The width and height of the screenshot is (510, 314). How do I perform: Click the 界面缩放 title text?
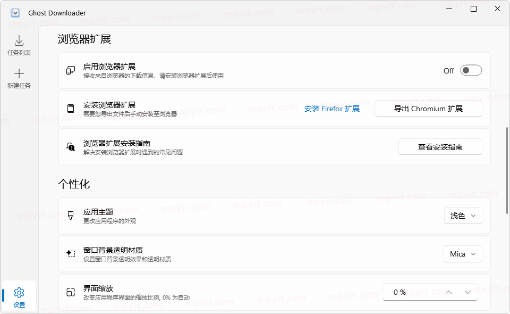98,288
